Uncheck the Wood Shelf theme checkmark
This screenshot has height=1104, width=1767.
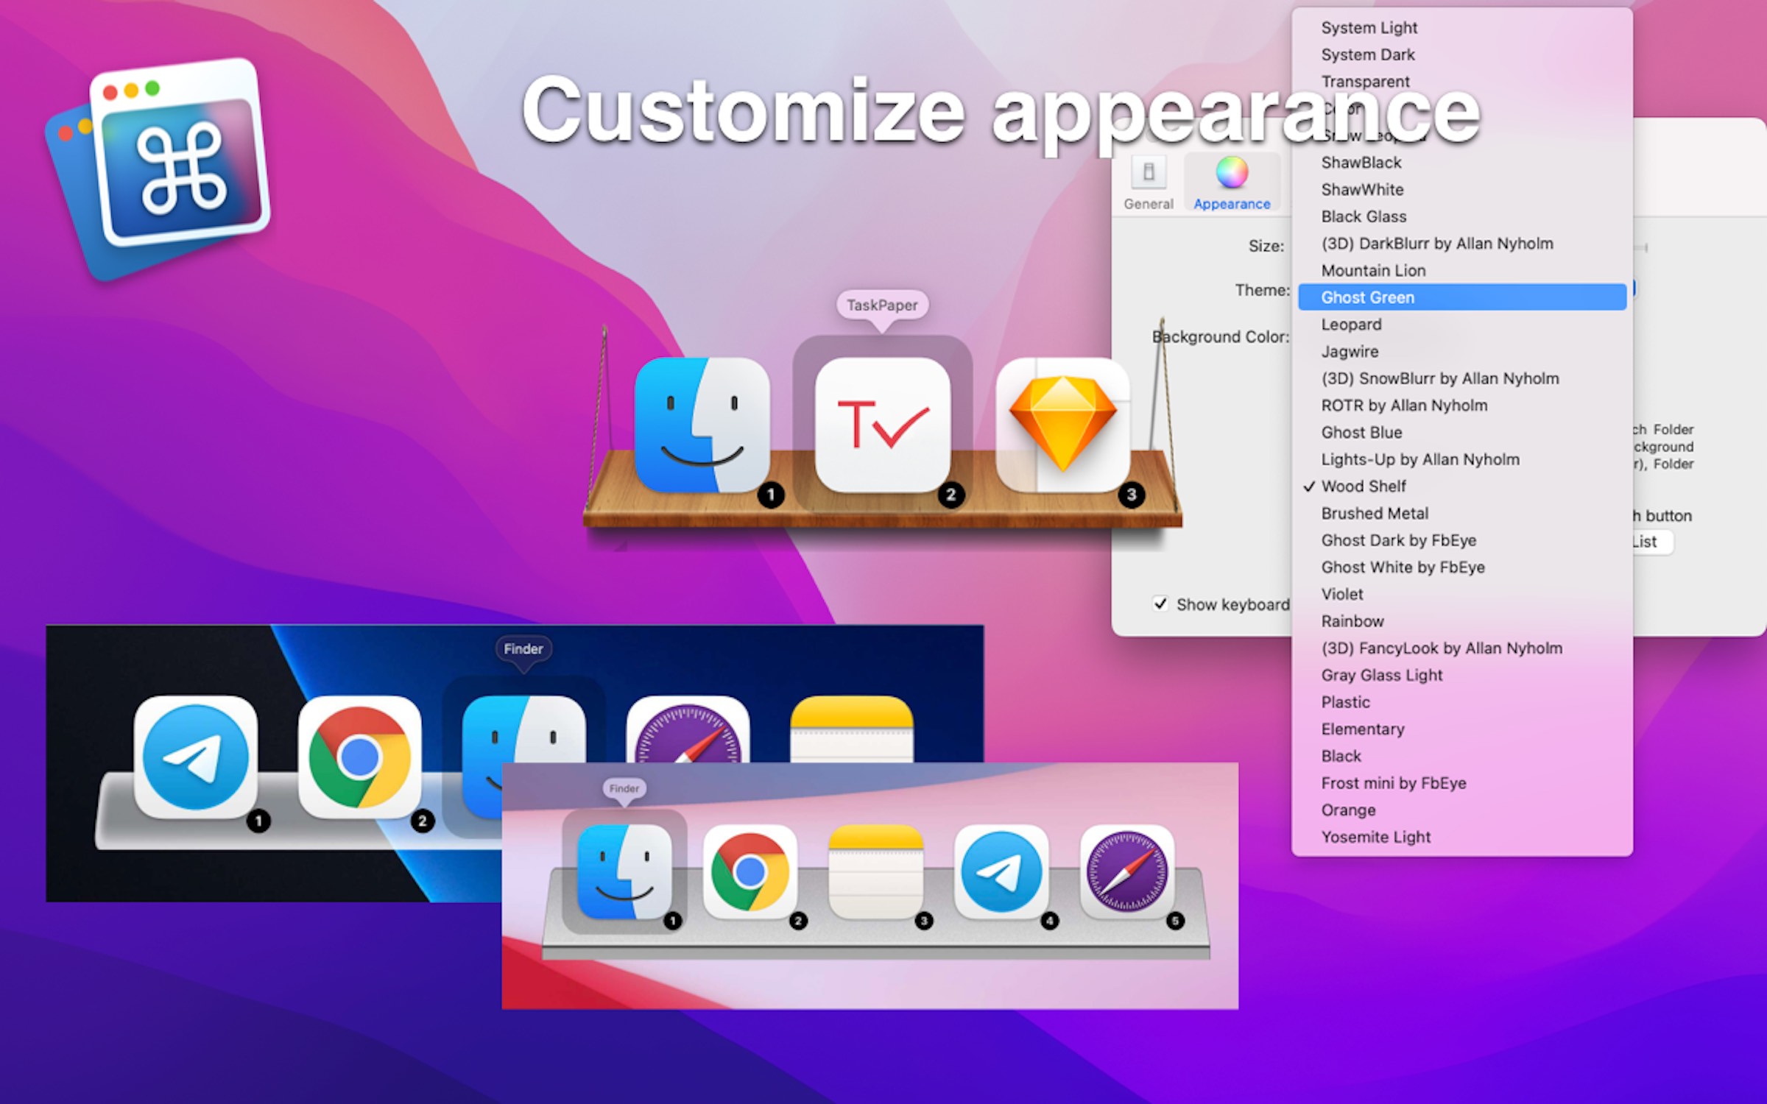click(1309, 486)
